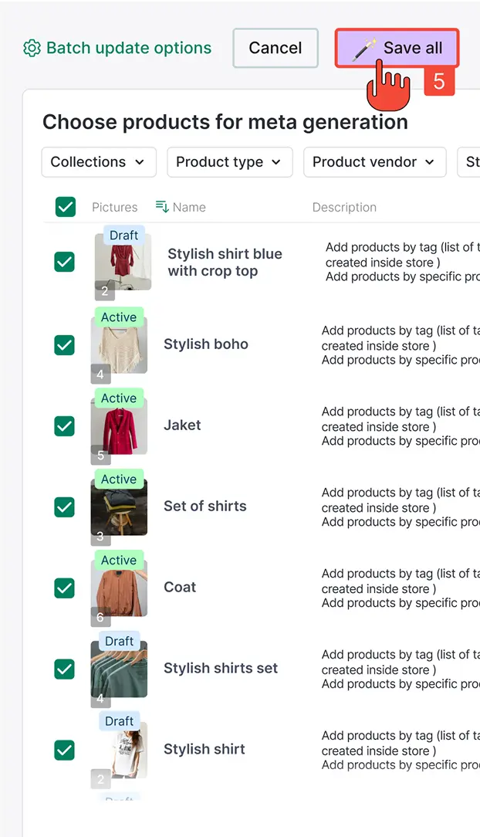
Task: Expand the Collections filter dropdown
Action: click(98, 162)
